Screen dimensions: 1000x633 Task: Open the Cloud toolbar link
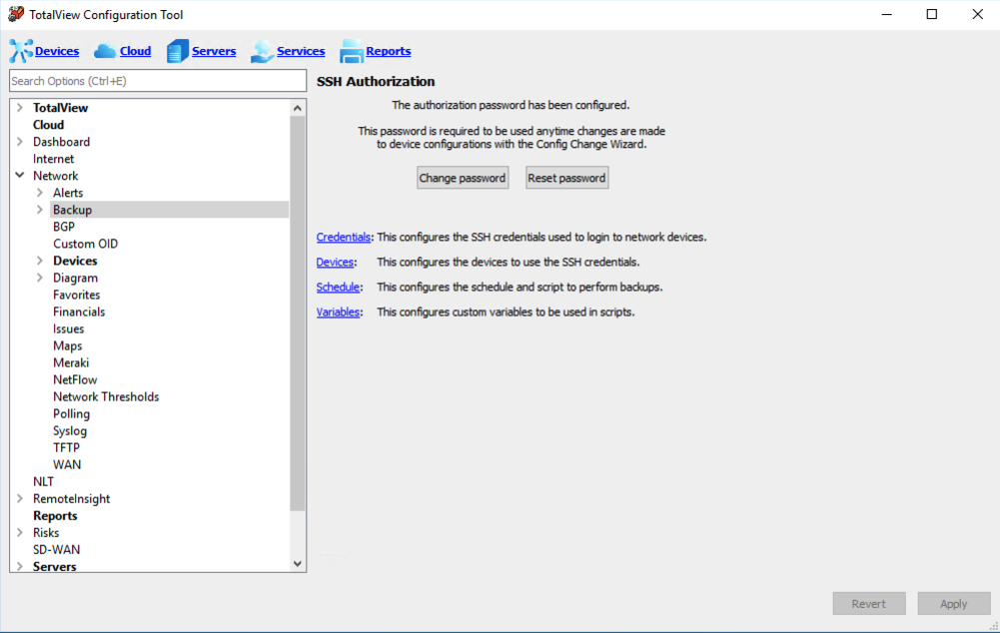point(135,51)
